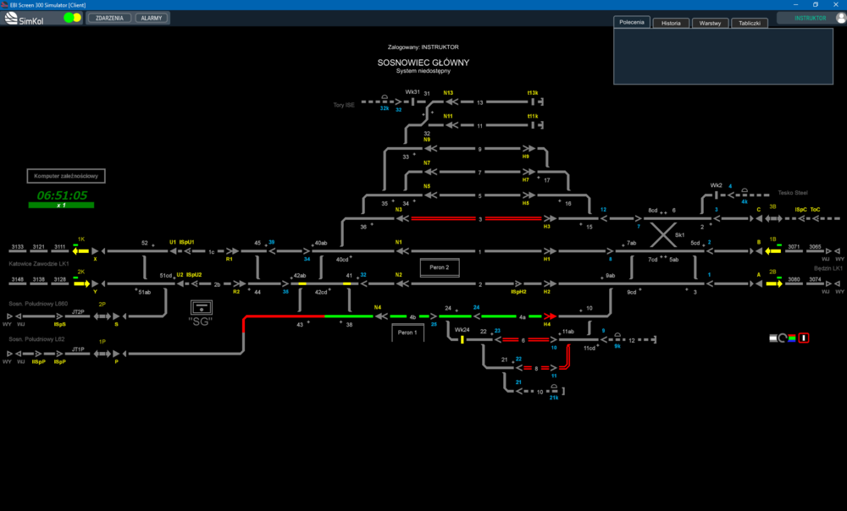Click the x 1 speed bar

(x=61, y=205)
